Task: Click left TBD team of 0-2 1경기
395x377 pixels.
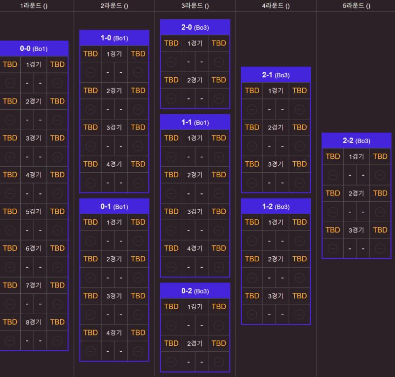Action: point(171,307)
